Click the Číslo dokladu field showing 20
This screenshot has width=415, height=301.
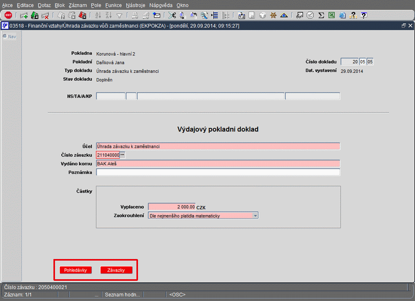[350, 62]
